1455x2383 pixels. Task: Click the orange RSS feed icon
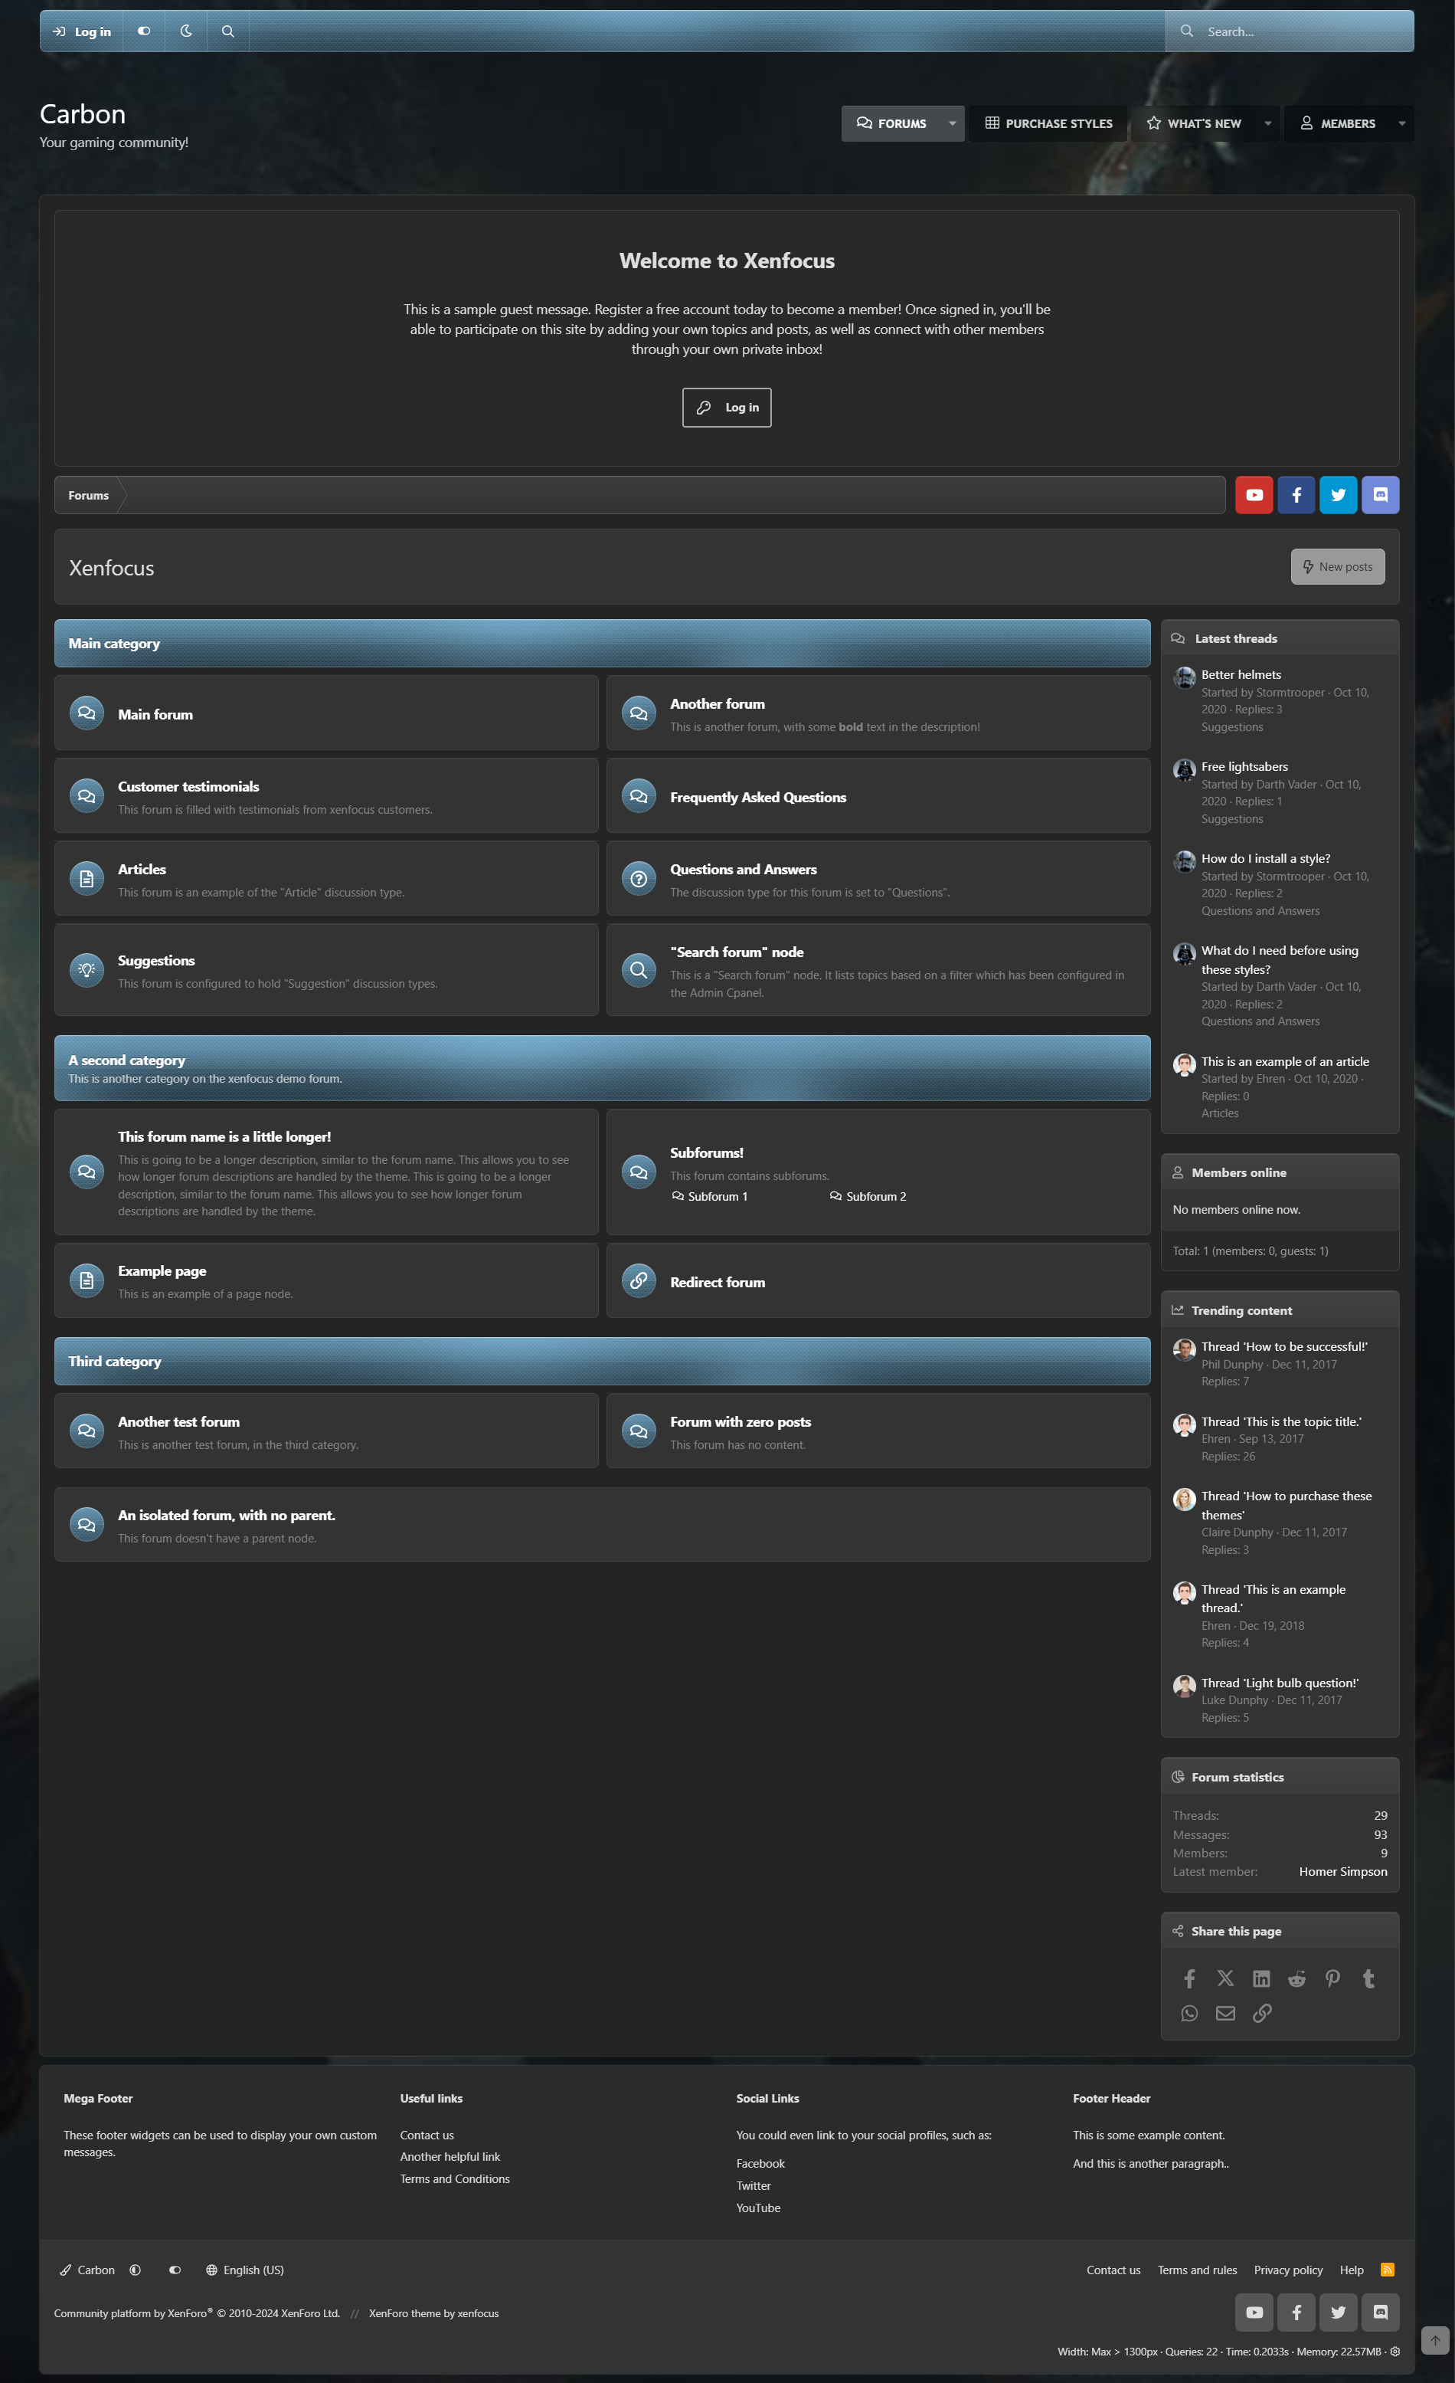[1386, 2270]
